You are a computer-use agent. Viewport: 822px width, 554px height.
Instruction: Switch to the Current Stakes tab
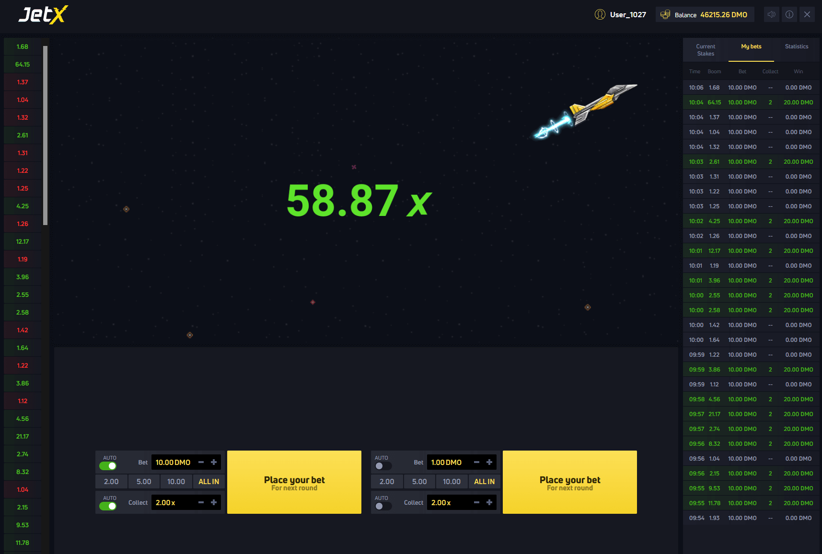tap(706, 50)
